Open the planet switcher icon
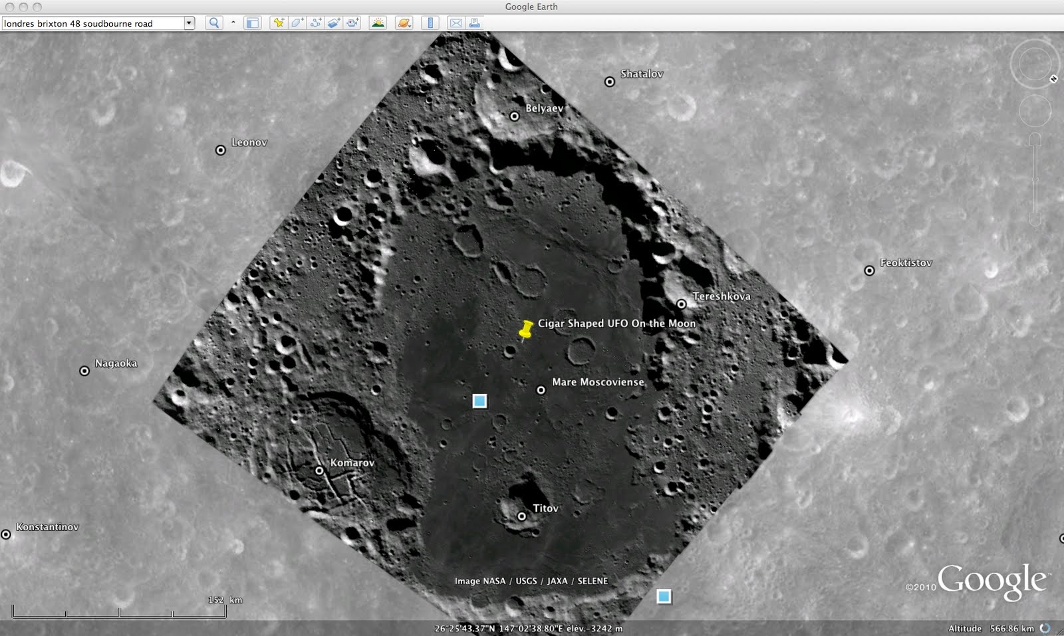This screenshot has height=636, width=1064. click(404, 23)
